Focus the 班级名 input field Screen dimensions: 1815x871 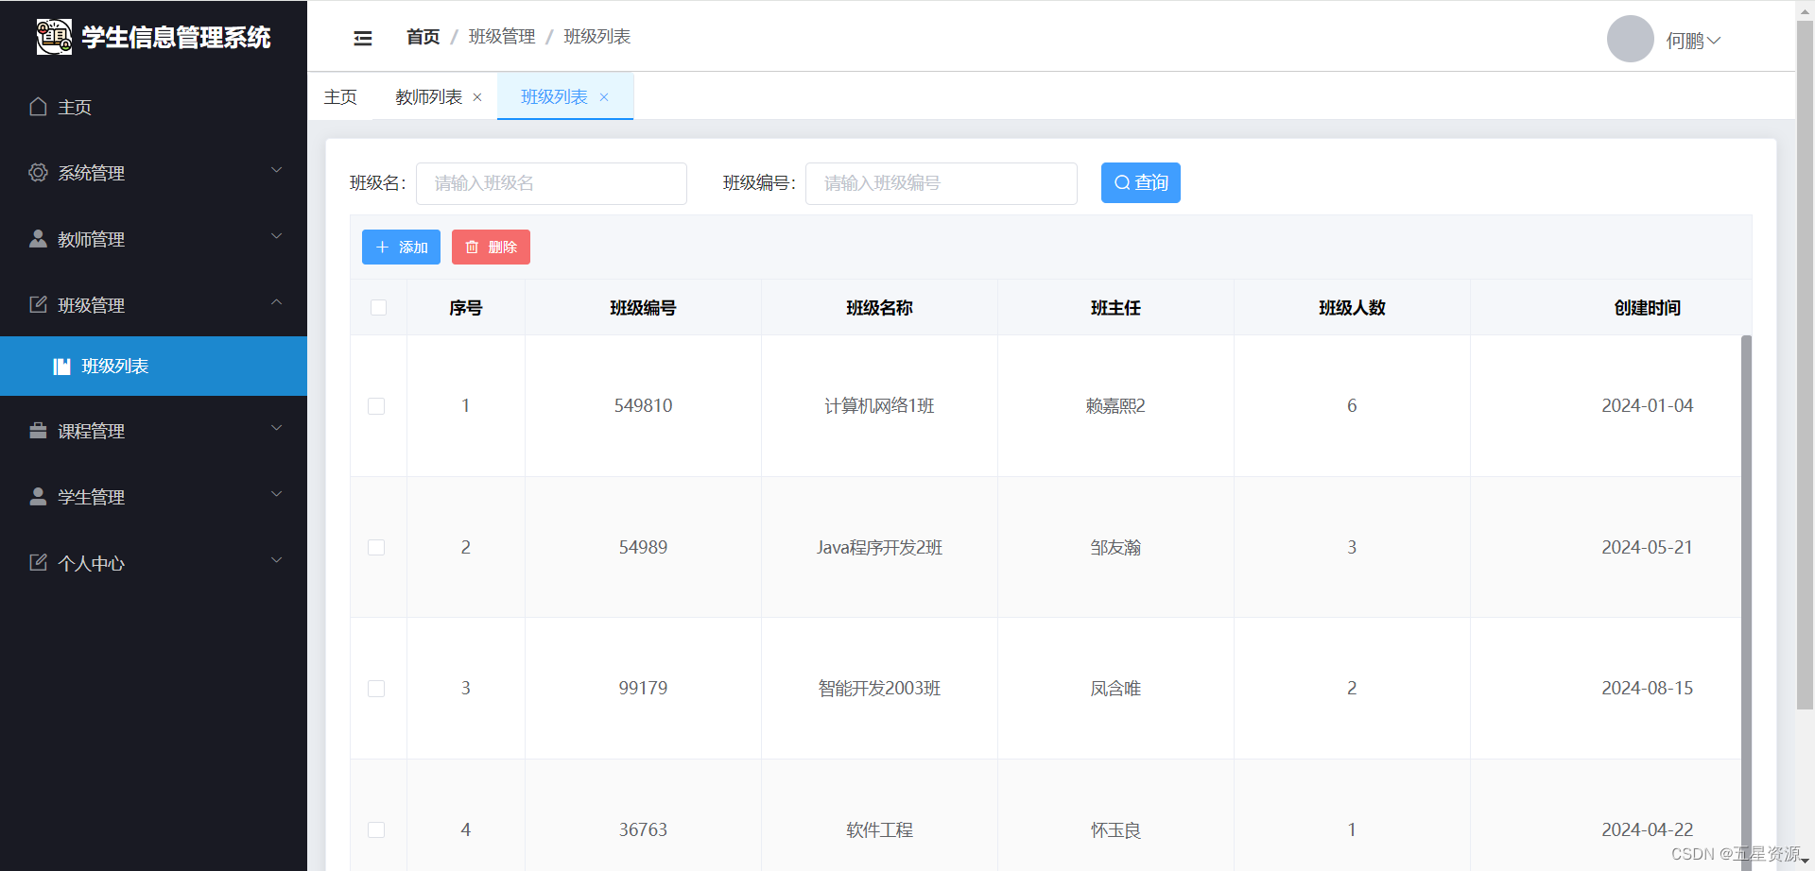click(551, 183)
